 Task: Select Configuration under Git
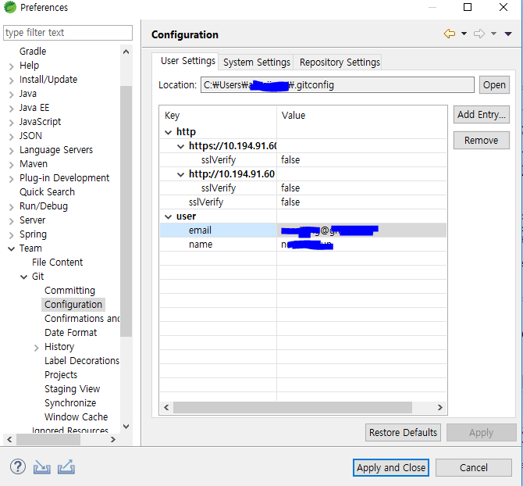[x=73, y=305]
